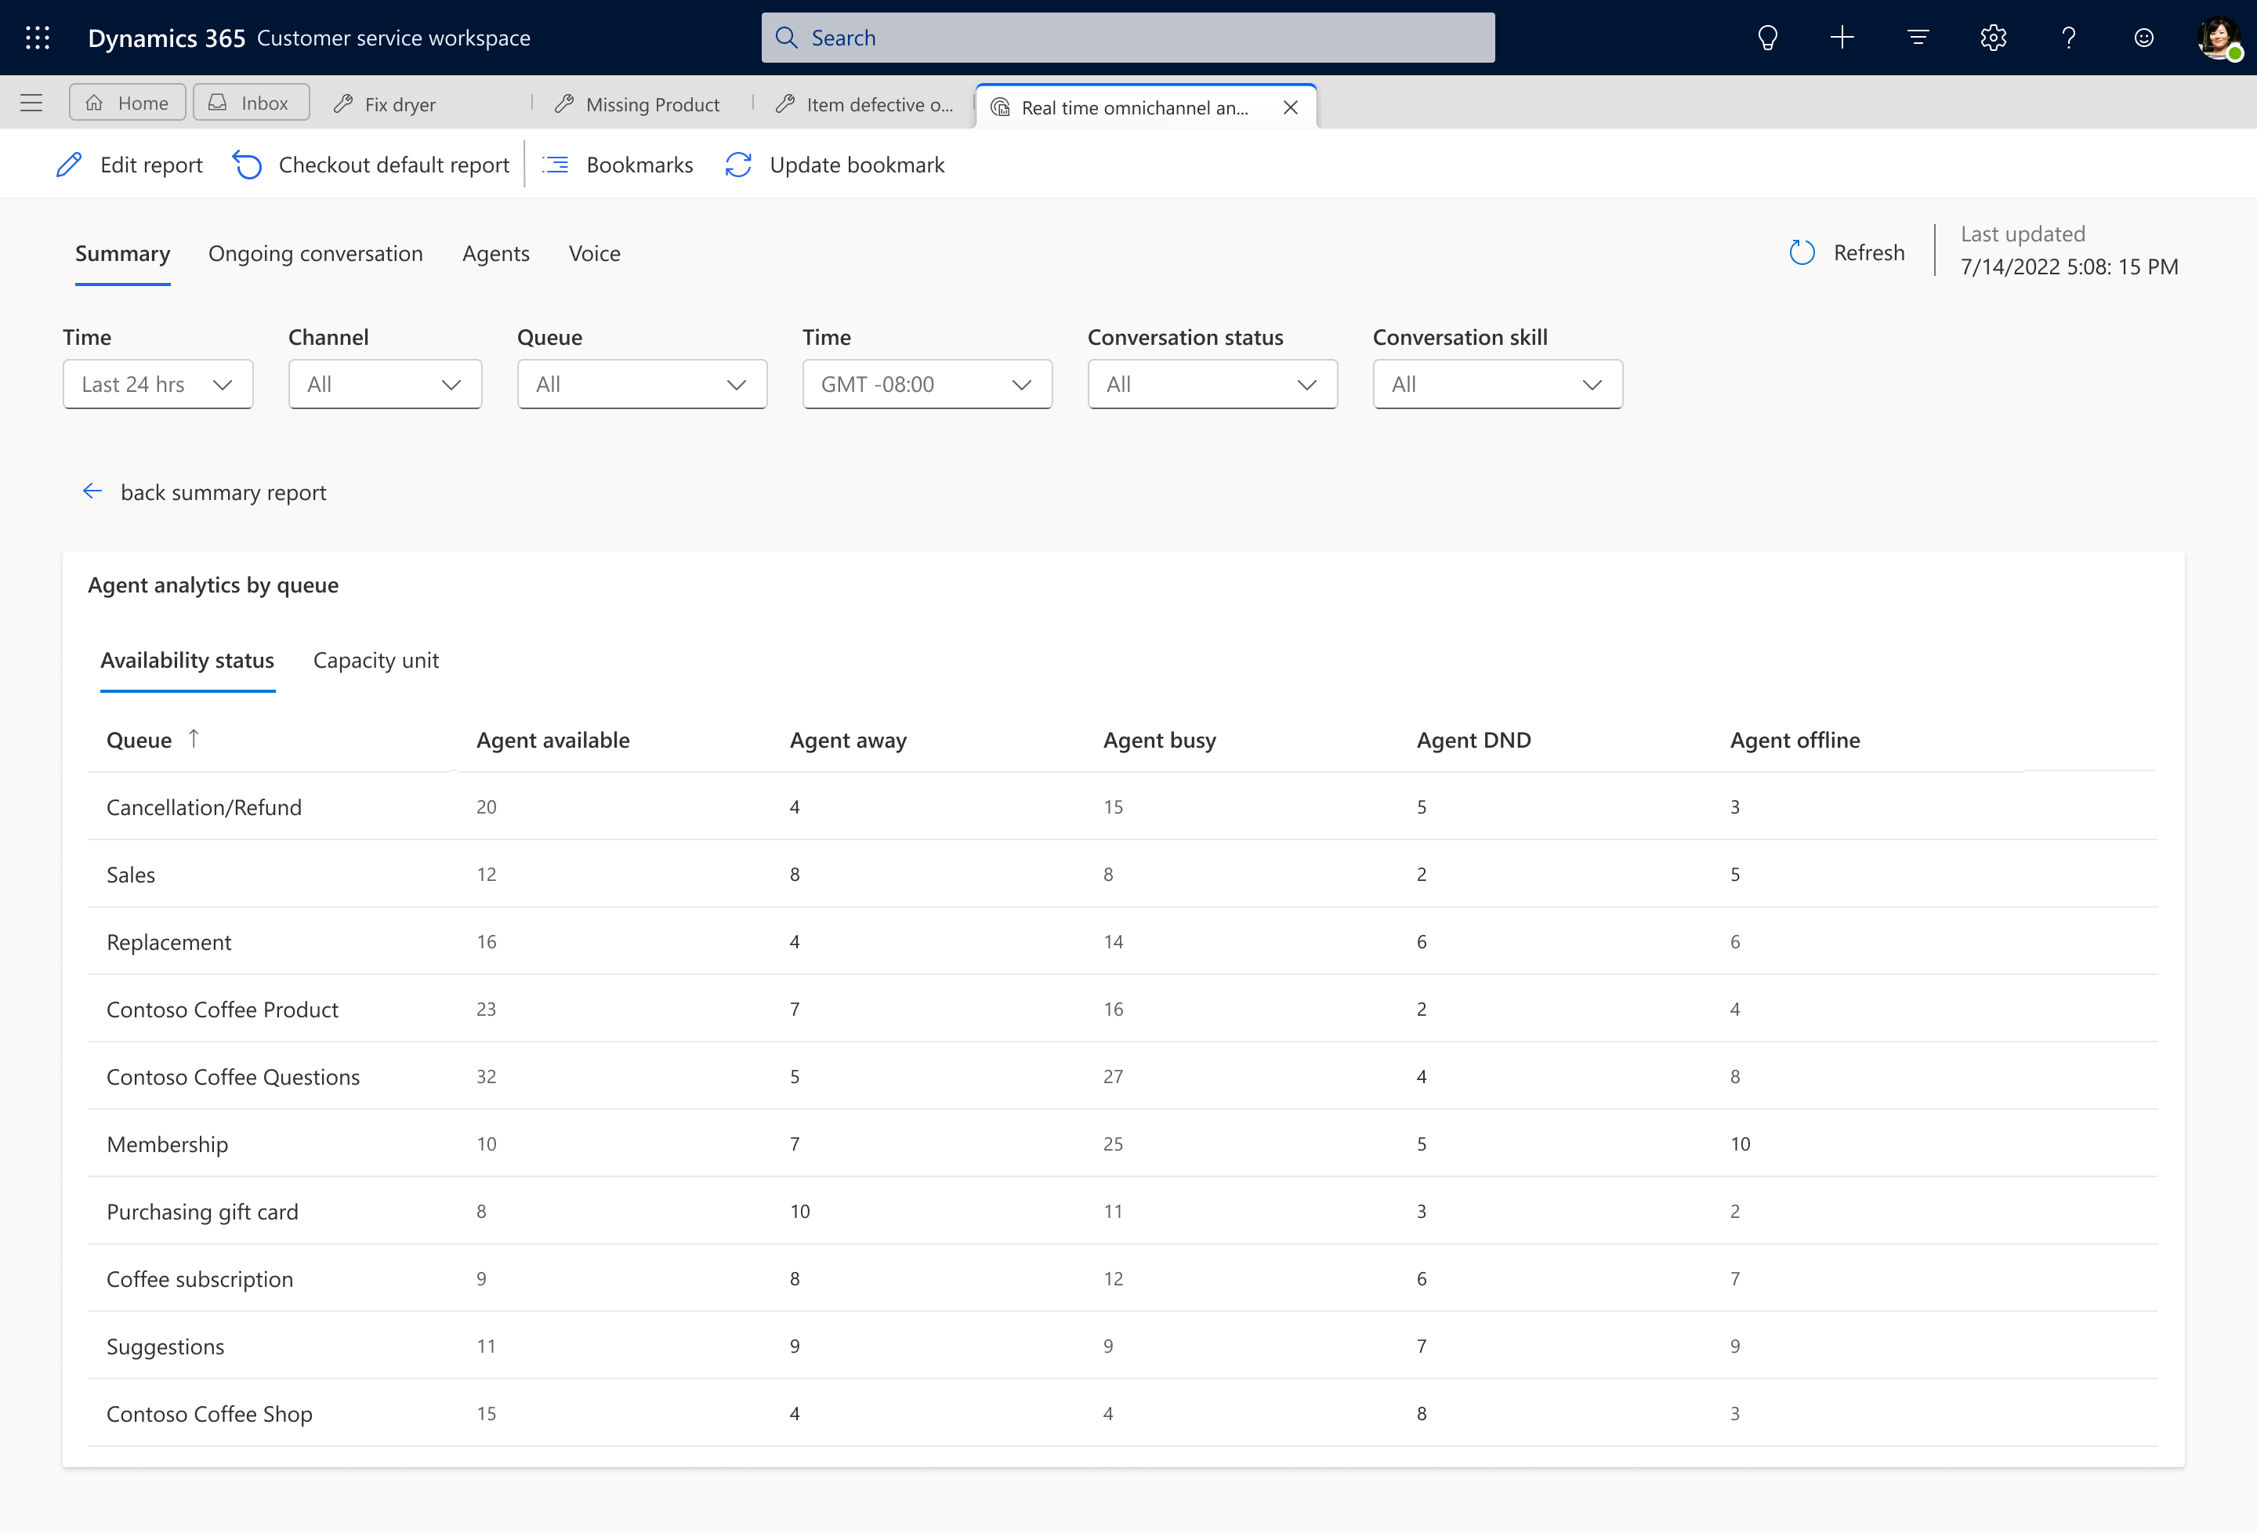Click the Checkout default report icon

point(248,165)
